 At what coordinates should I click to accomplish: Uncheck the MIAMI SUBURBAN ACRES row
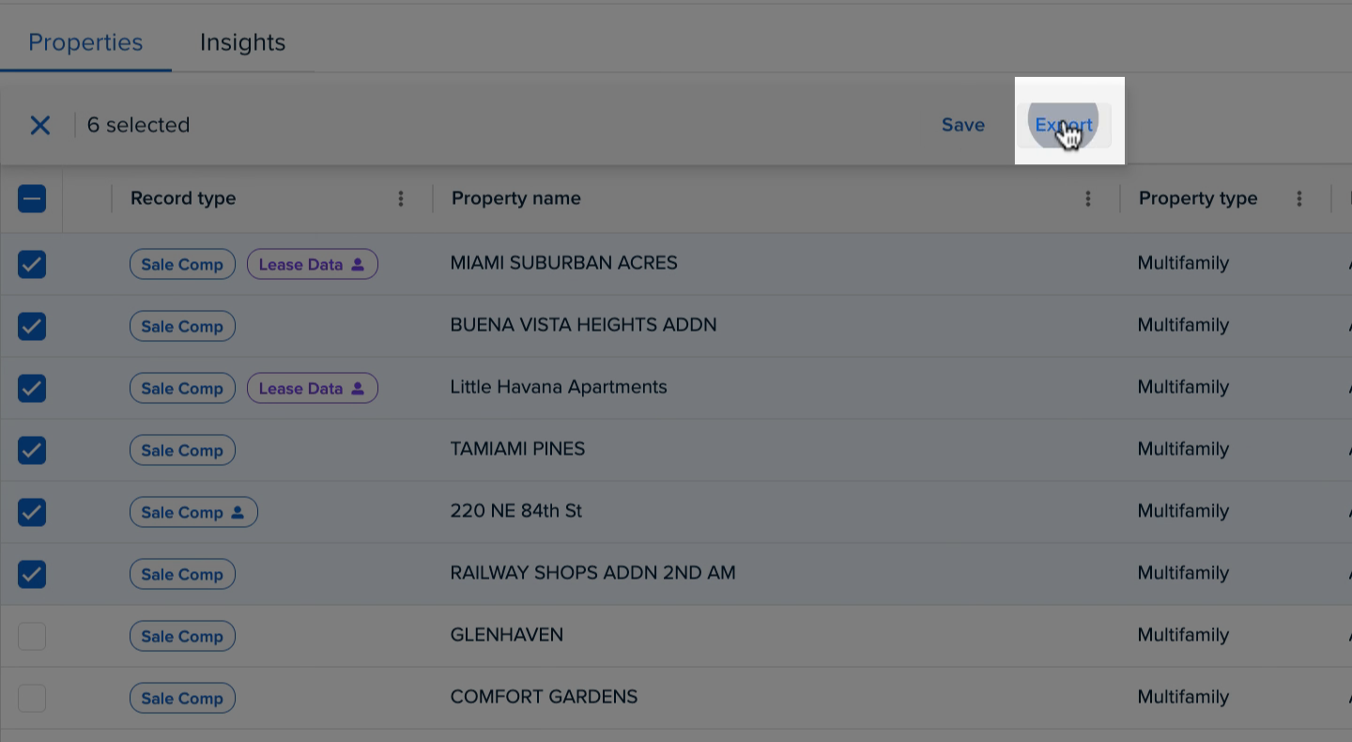[x=32, y=265]
